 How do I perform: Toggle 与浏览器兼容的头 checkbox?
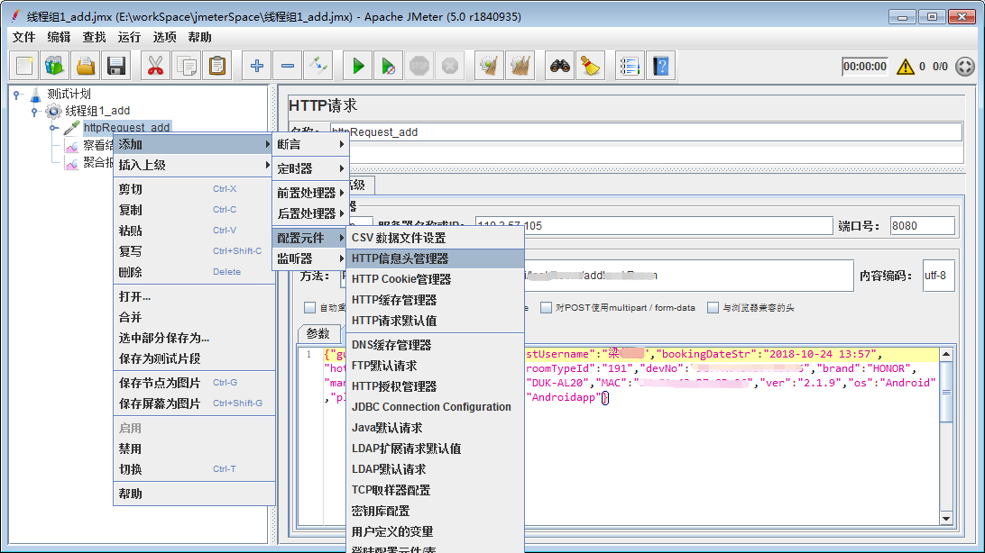click(713, 308)
